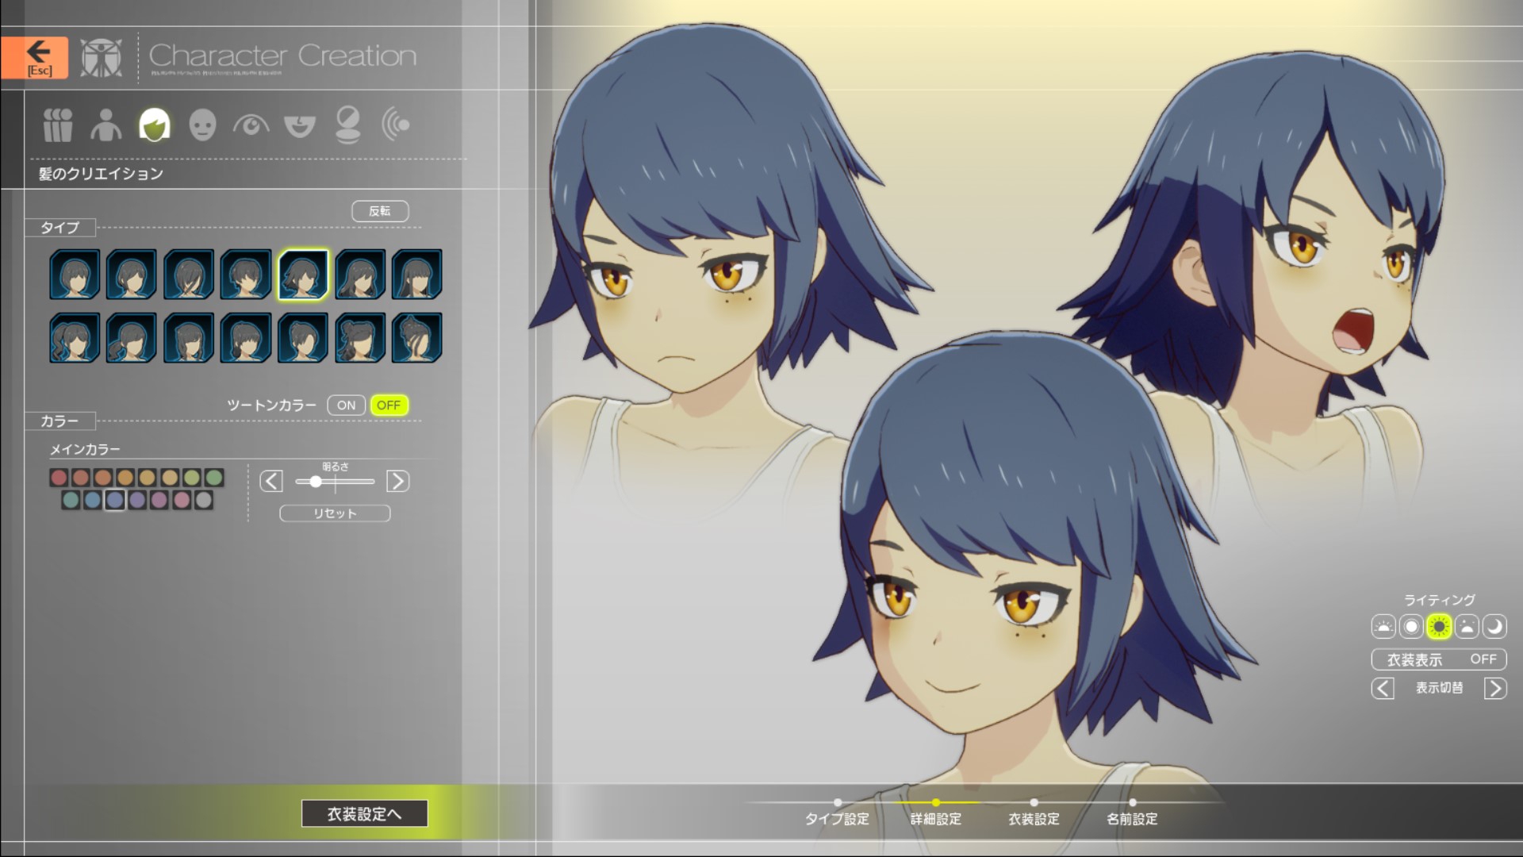Switch to previous view with 表示切替 left arrow
The width and height of the screenshot is (1523, 857).
tap(1383, 688)
